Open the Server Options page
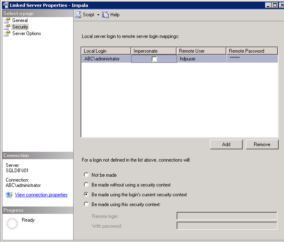Screen dimensions: 284x242 coord(27,33)
